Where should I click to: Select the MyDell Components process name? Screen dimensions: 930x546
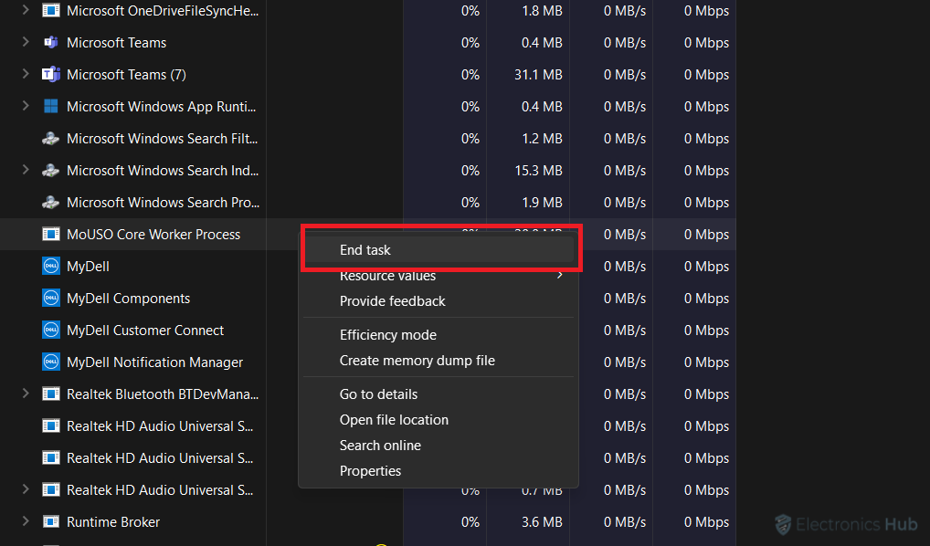coord(129,299)
